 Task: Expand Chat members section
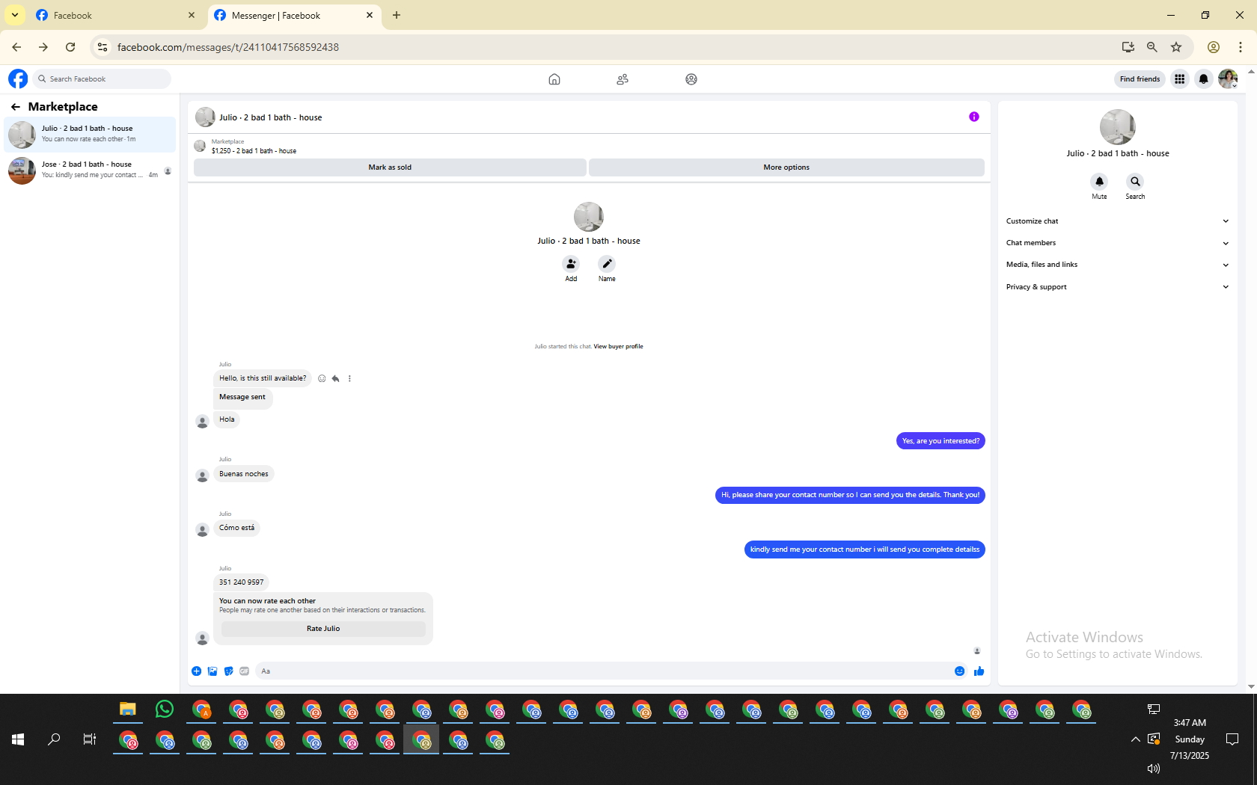(x=1117, y=243)
